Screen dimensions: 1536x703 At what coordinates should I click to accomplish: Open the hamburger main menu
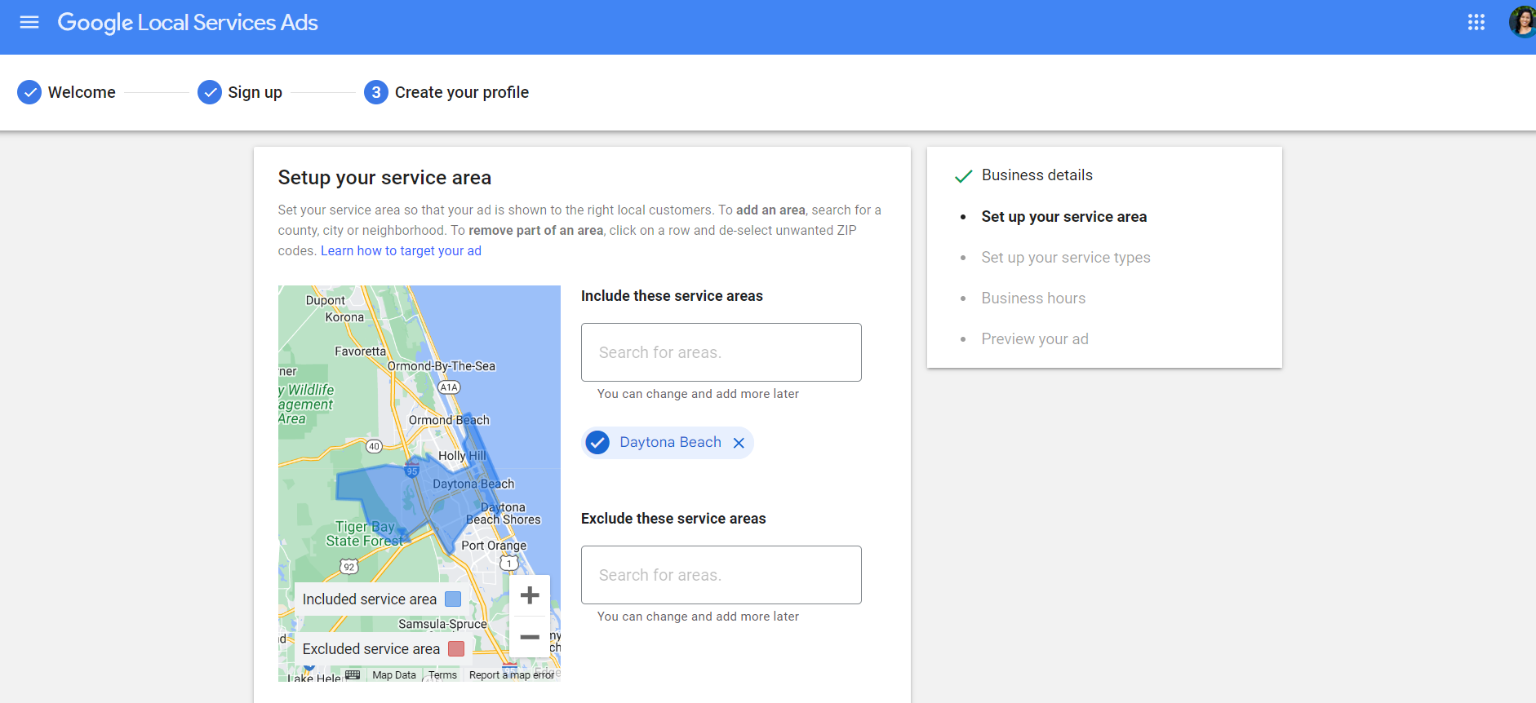pos(29,23)
